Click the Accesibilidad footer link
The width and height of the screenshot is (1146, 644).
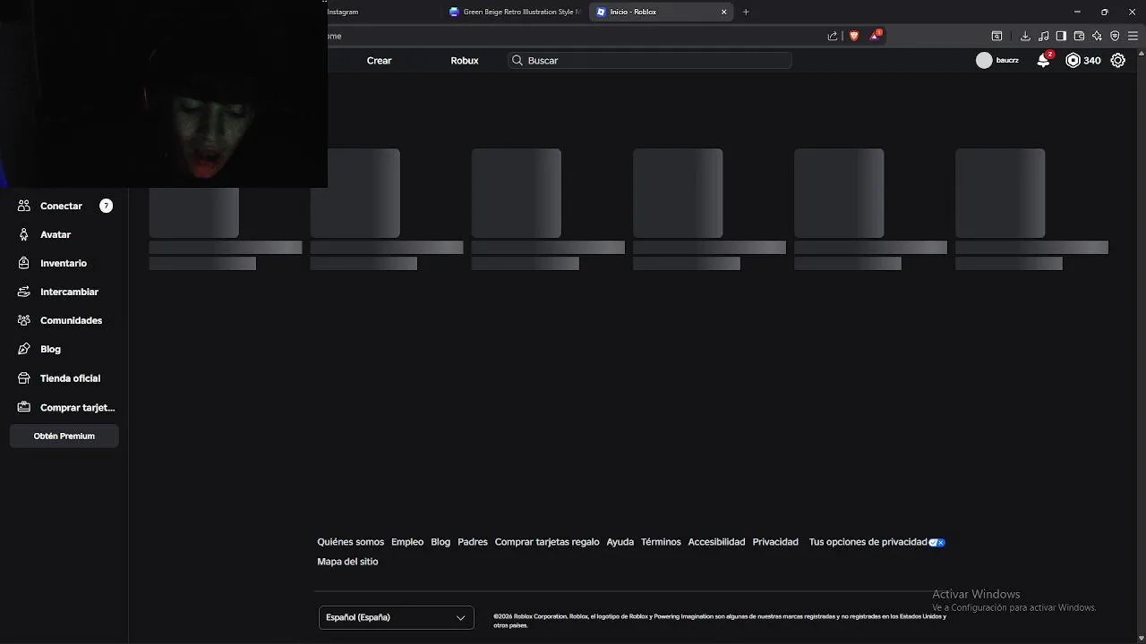pos(716,542)
